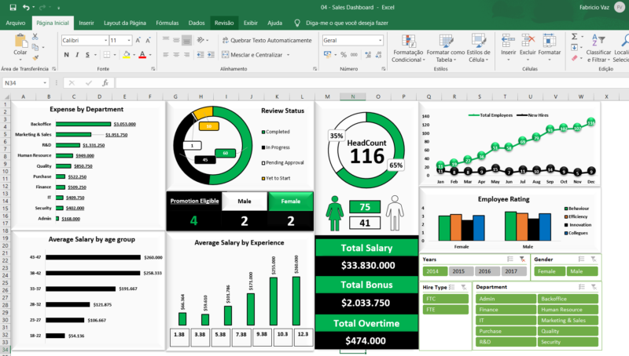The width and height of the screenshot is (629, 356).
Task: Open the Calibri font name dropdown
Action: pyautogui.click(x=105, y=41)
